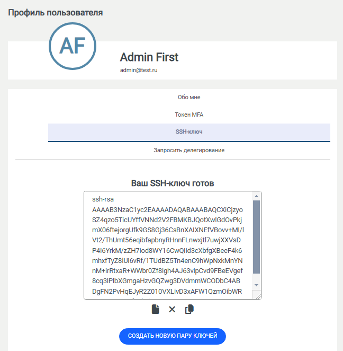The width and height of the screenshot is (343, 351).
Task: Click the key line beginning with P4I6YrkM
Action: (167, 250)
